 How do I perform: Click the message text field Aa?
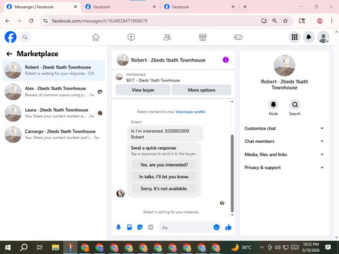click(x=185, y=228)
